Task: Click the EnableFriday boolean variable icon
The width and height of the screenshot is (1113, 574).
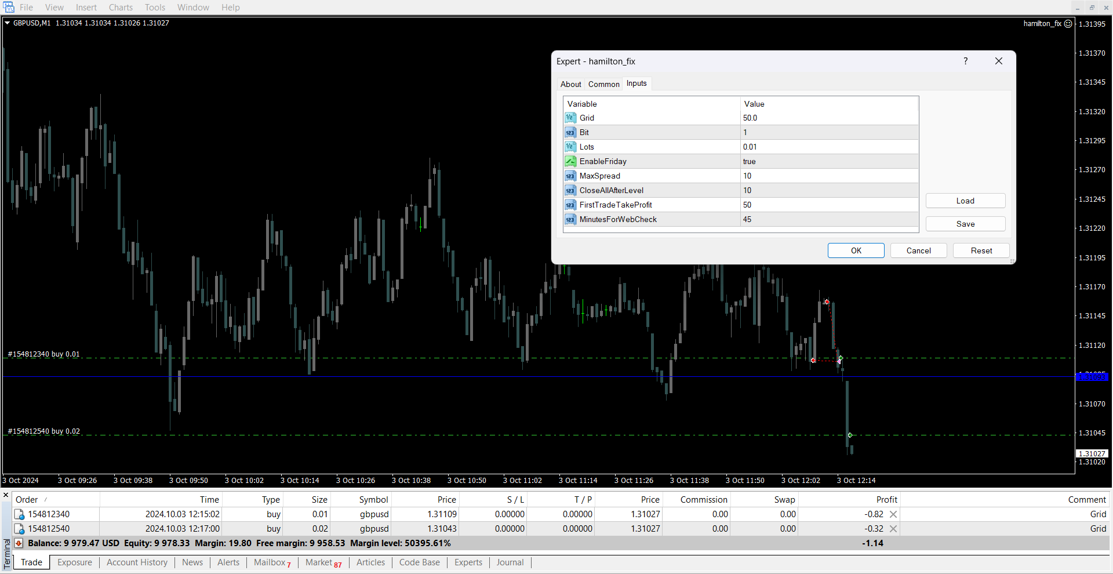Action: [x=570, y=161]
